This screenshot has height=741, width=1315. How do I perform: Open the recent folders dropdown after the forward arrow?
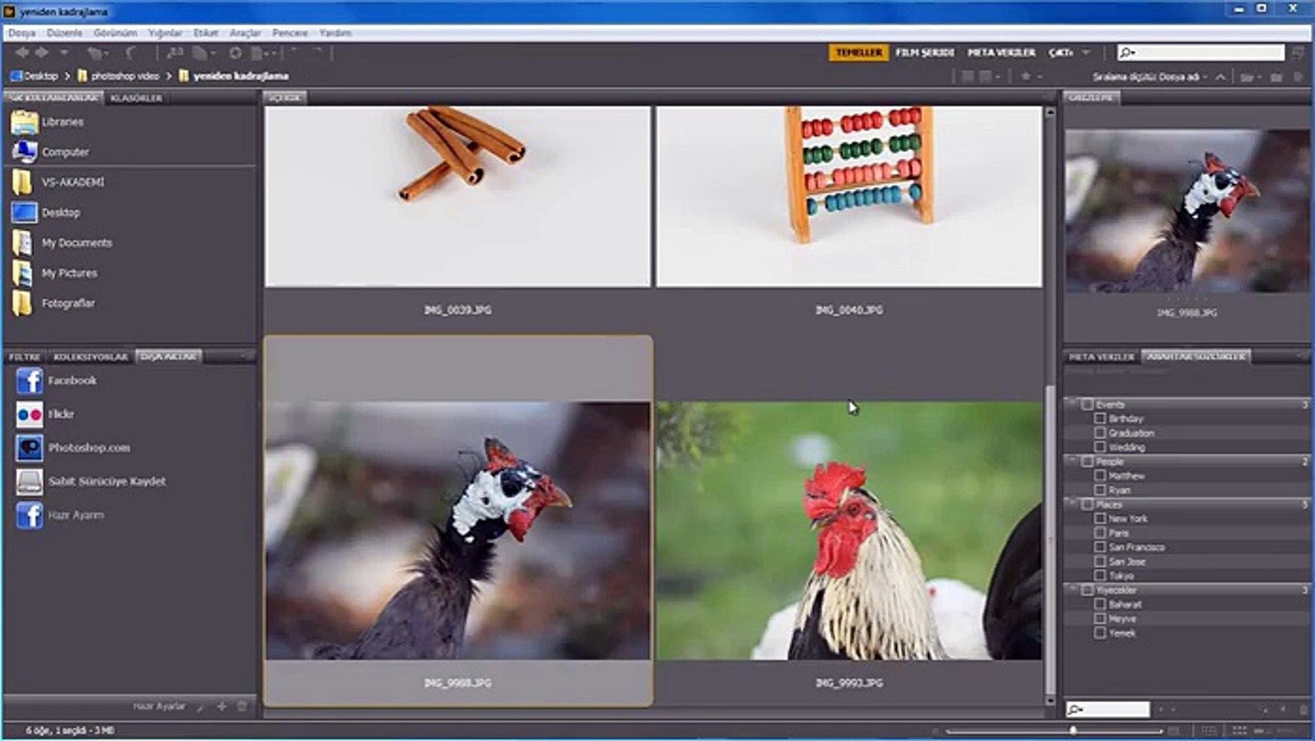pos(64,53)
